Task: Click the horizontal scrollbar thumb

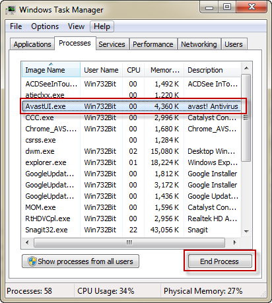Action: coord(129,242)
